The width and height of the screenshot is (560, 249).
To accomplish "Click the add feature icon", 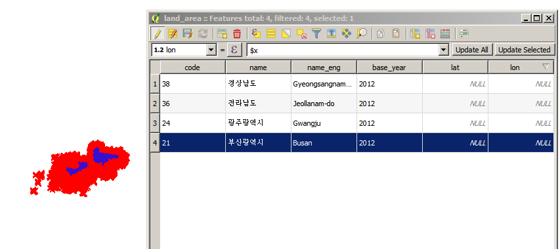I will (x=222, y=33).
